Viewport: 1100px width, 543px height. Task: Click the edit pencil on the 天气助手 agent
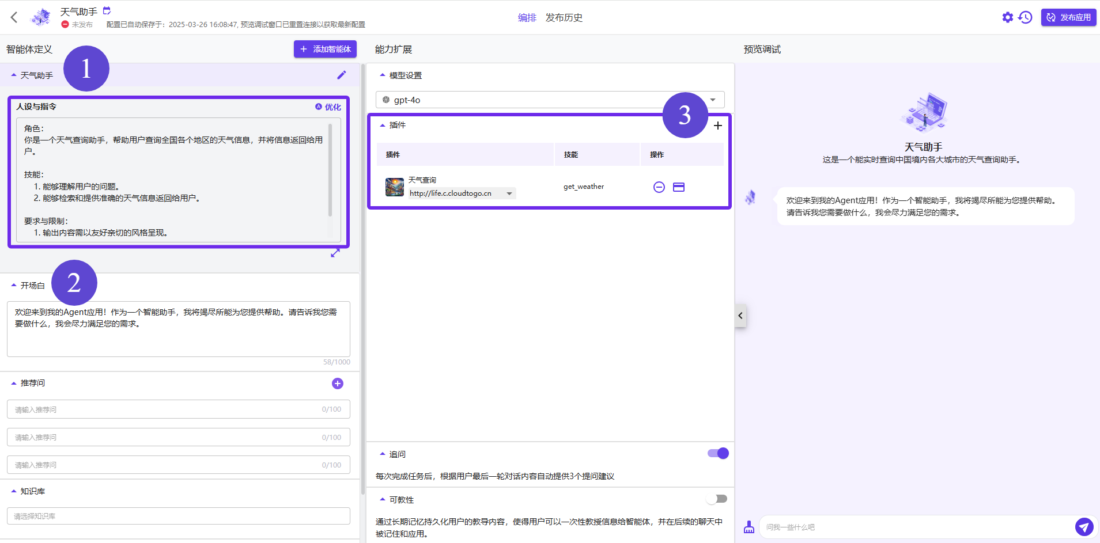[x=341, y=74]
